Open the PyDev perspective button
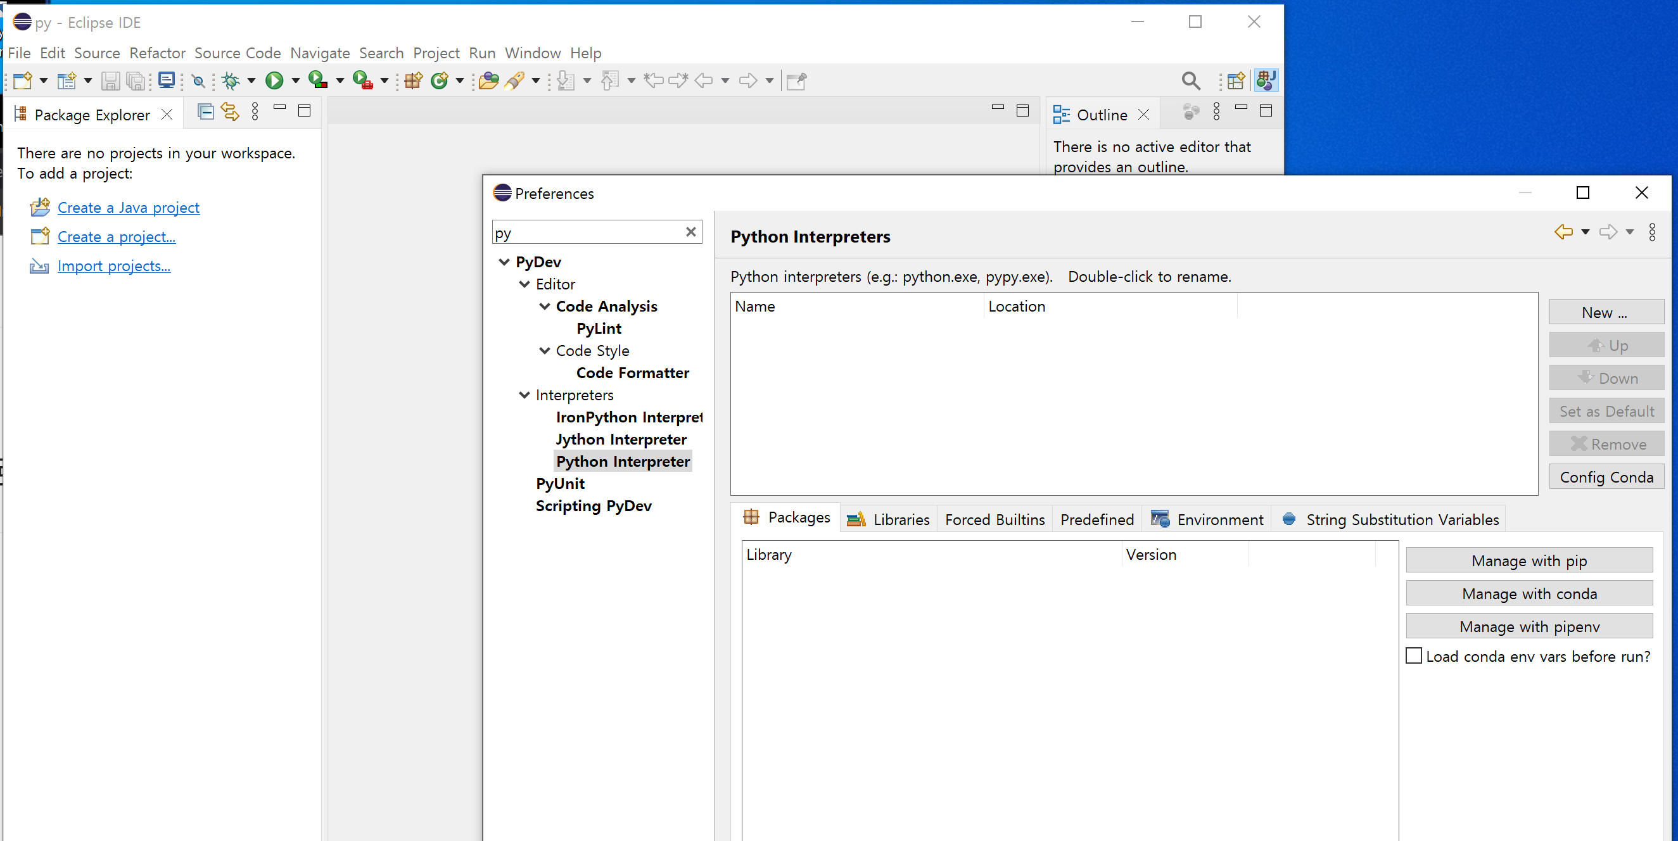 tap(1265, 80)
